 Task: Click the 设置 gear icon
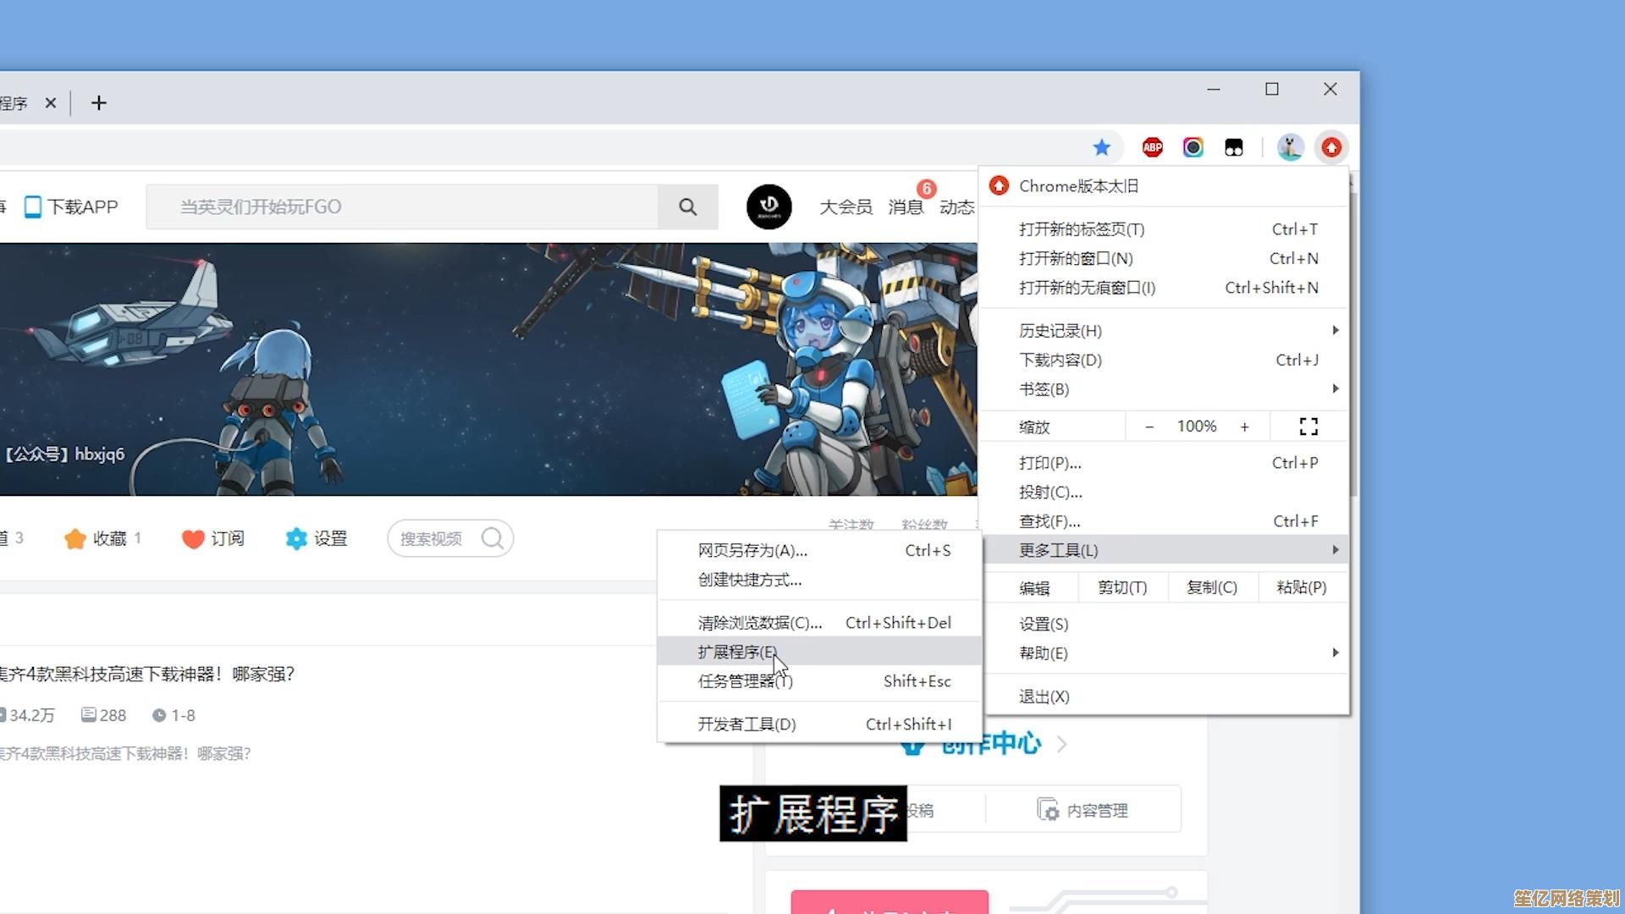[x=296, y=539]
